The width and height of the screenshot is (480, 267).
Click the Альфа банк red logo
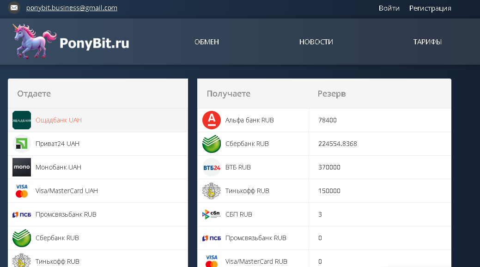click(212, 120)
